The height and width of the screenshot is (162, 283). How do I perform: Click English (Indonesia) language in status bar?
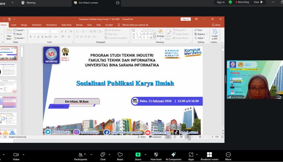17,137
